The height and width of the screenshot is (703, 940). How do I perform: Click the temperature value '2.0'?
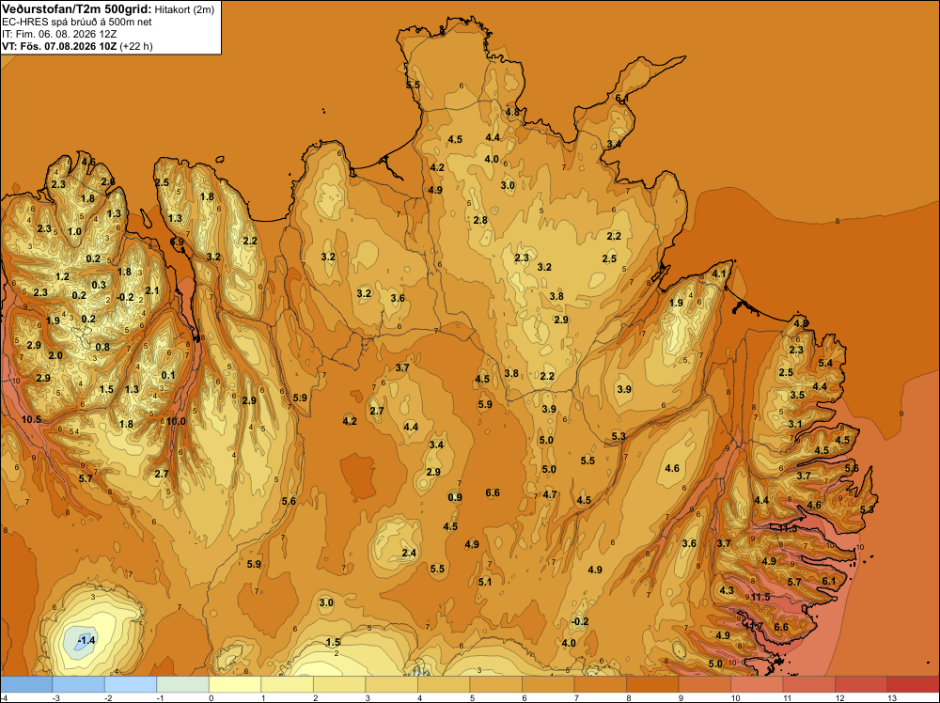tap(55, 356)
